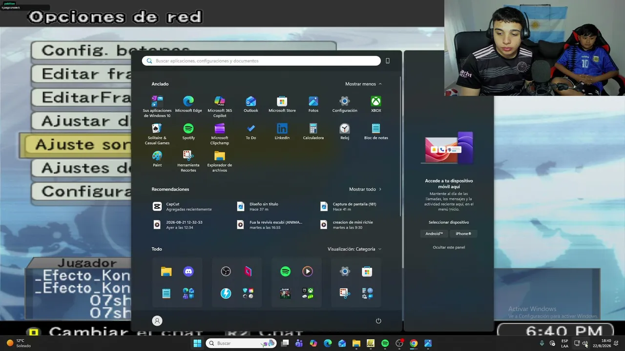Open the Visualización: Categoría dropdown
Screen dimensions: 625x351
click(x=355, y=249)
